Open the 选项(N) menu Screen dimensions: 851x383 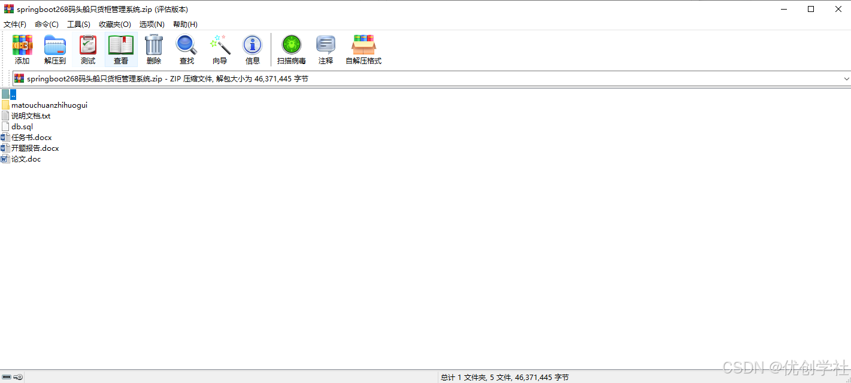click(x=152, y=25)
